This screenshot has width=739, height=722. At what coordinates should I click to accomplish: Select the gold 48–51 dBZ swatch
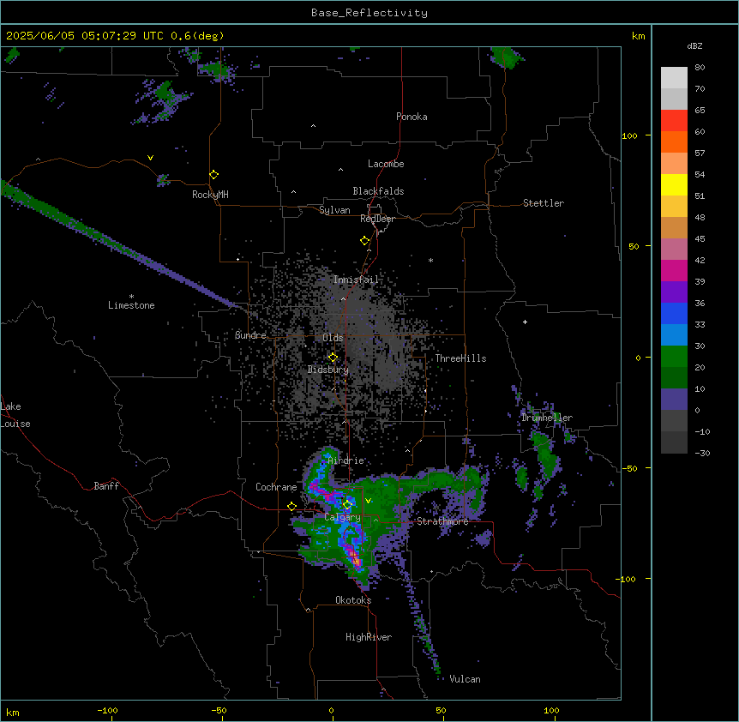click(x=674, y=207)
